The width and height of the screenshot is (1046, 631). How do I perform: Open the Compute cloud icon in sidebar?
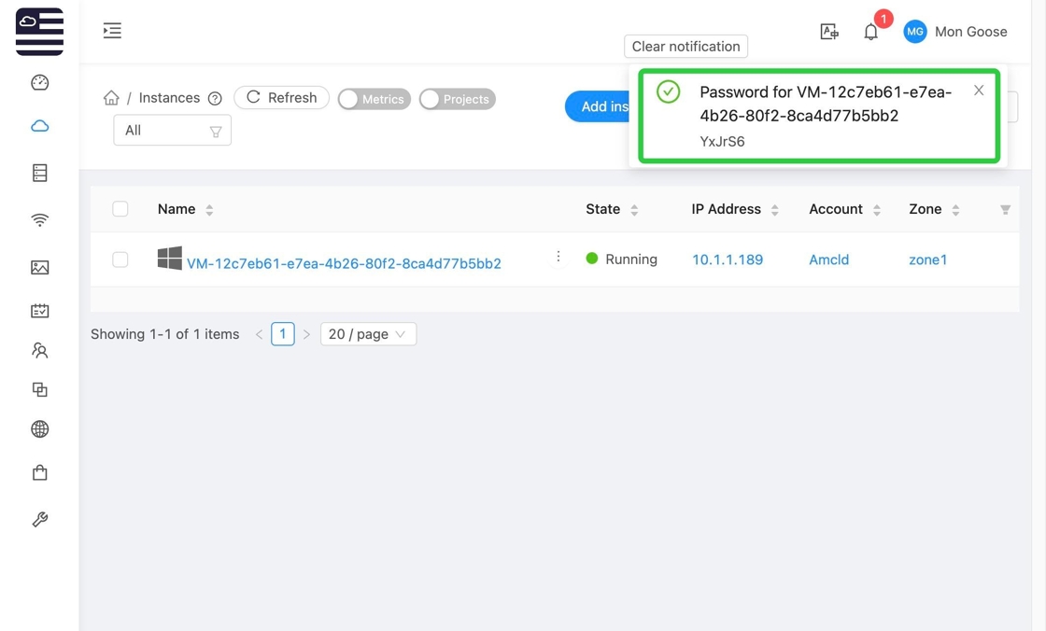(39, 126)
